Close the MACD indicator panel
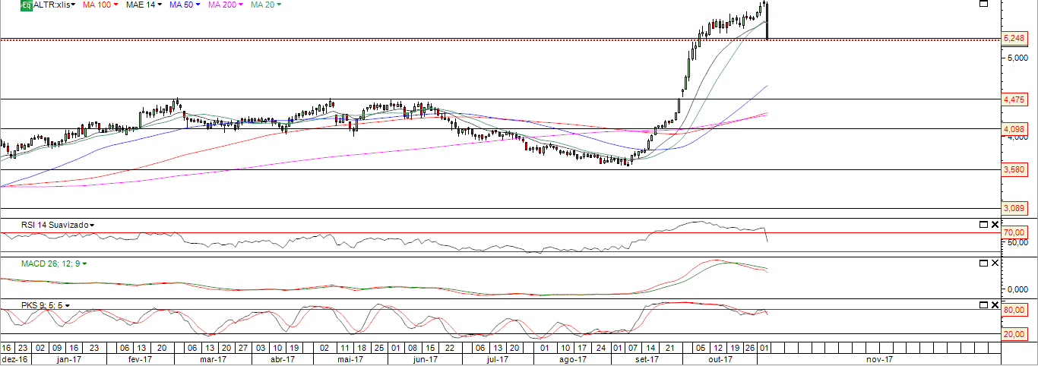Image resolution: width=1038 pixels, height=366 pixels. point(994,263)
